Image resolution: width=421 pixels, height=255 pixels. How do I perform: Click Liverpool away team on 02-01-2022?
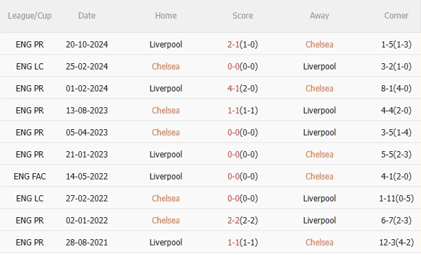(x=319, y=221)
